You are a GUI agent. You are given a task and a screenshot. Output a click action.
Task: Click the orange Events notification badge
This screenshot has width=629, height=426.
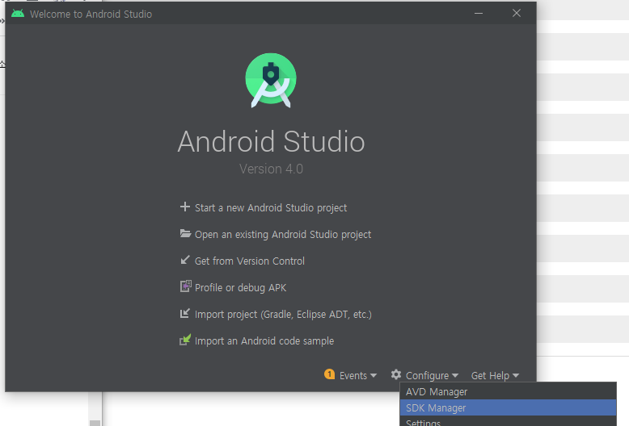click(329, 374)
